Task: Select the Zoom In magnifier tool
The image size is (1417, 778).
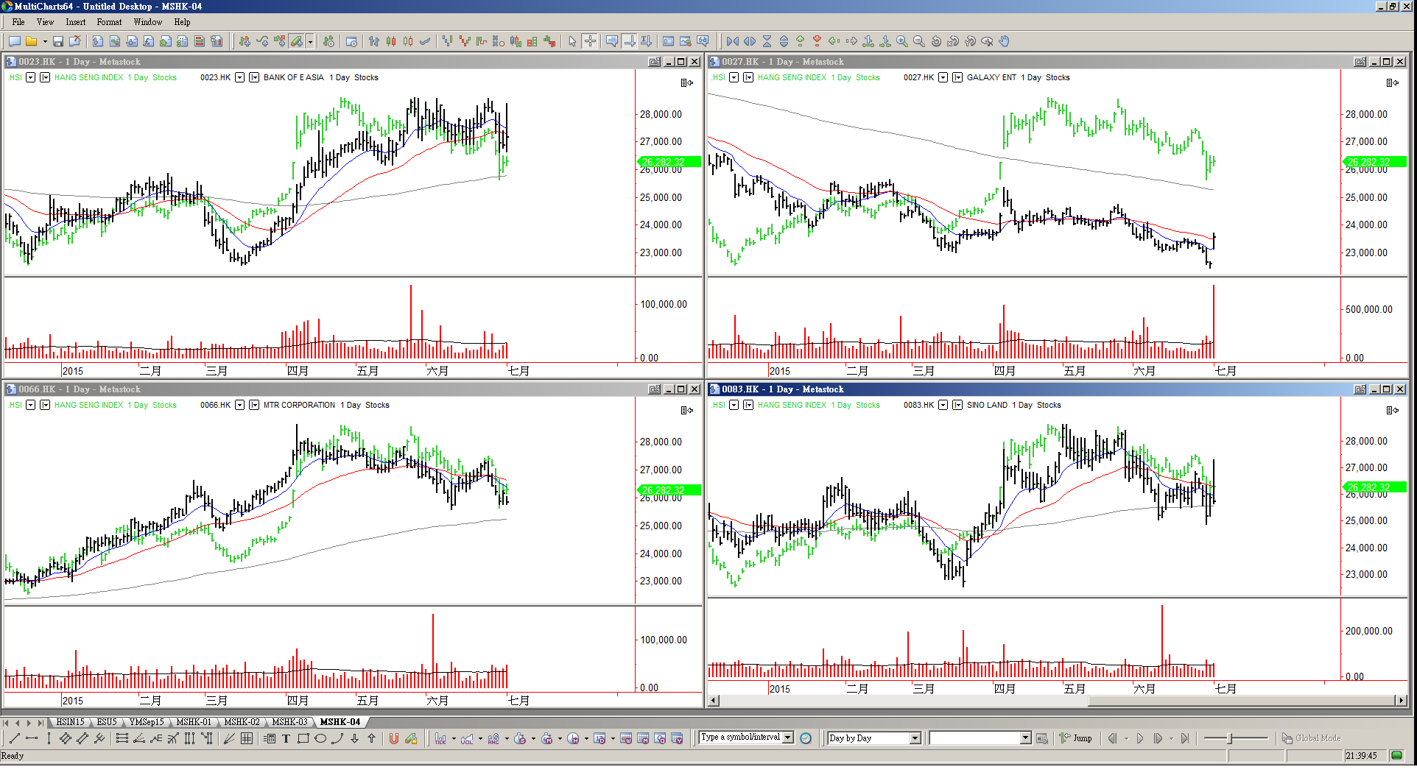Action: 902,42
